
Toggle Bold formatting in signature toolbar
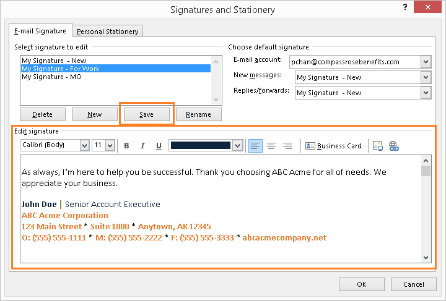point(126,146)
